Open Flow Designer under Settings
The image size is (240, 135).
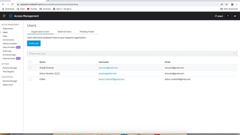8,72
